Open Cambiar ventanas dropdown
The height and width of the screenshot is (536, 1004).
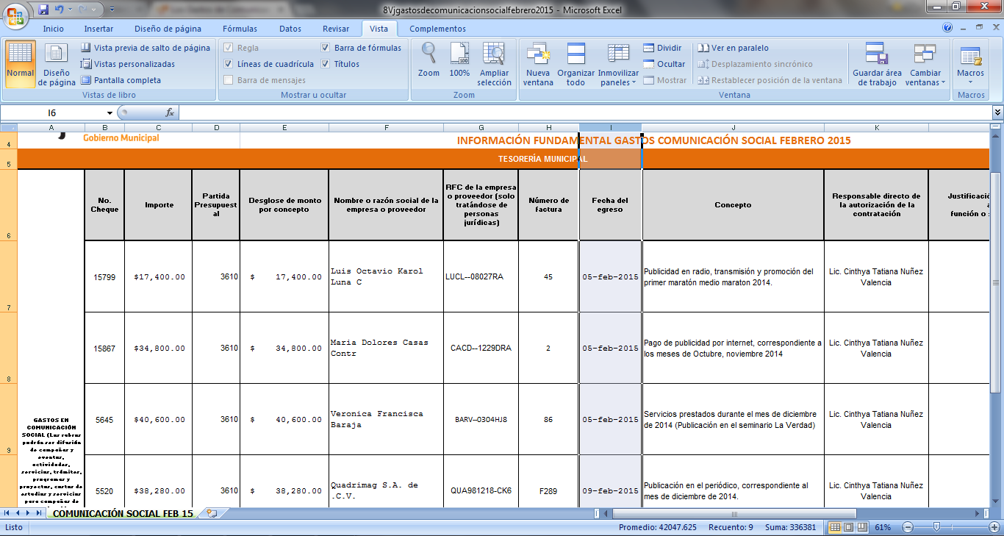pyautogui.click(x=925, y=64)
